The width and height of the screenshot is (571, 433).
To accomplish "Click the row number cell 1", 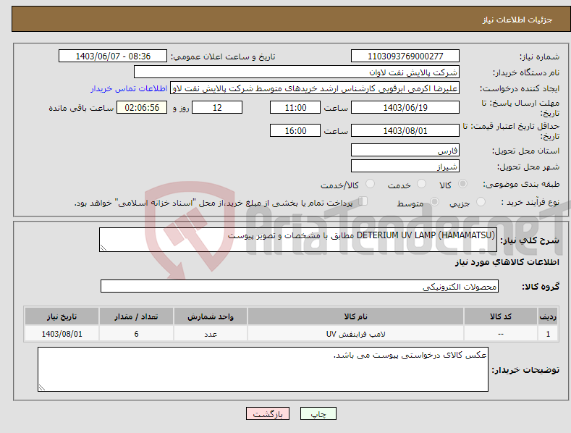I will coord(548,334).
